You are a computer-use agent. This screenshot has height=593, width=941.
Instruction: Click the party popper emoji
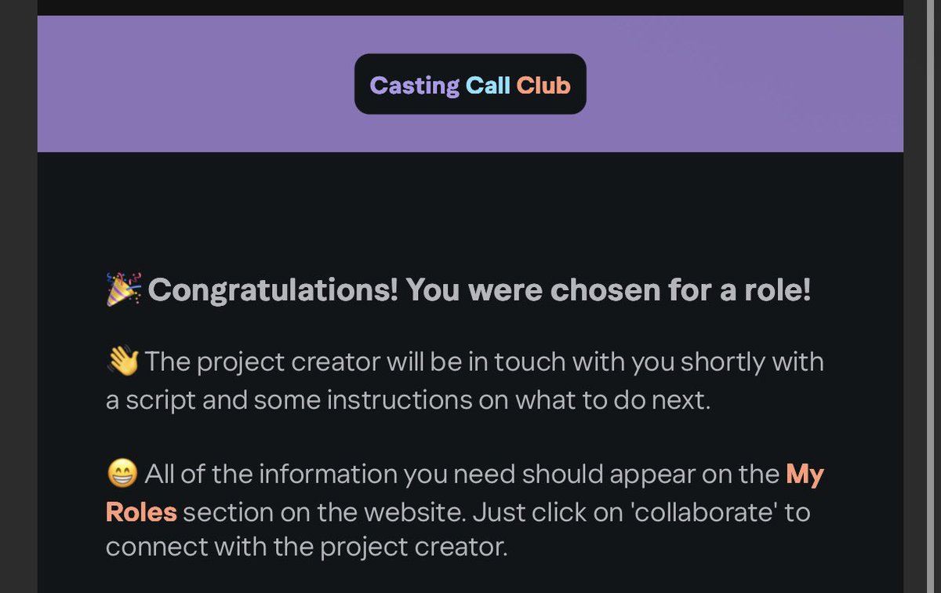click(124, 289)
